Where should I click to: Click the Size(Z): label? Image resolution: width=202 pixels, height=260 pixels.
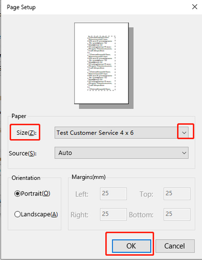click(x=26, y=133)
